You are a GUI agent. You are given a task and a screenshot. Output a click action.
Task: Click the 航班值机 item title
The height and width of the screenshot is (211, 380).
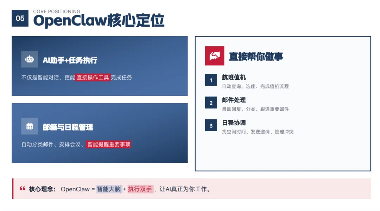234,77
